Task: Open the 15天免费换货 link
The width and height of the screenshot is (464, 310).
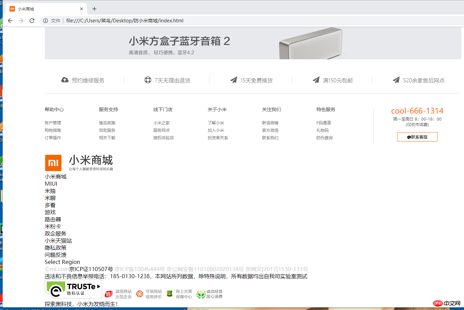Action: click(x=256, y=80)
